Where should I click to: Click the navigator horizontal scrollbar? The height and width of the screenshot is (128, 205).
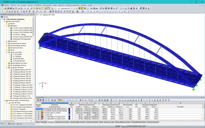click(x=16, y=121)
